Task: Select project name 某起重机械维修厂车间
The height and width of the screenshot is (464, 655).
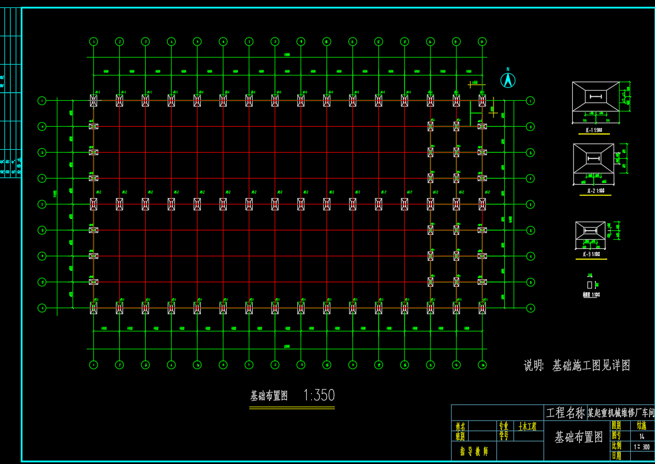Action: (x=621, y=413)
